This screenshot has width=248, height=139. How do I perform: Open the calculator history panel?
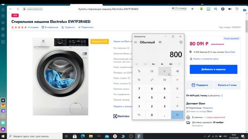(181, 42)
